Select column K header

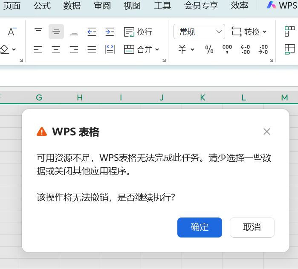click(x=203, y=97)
